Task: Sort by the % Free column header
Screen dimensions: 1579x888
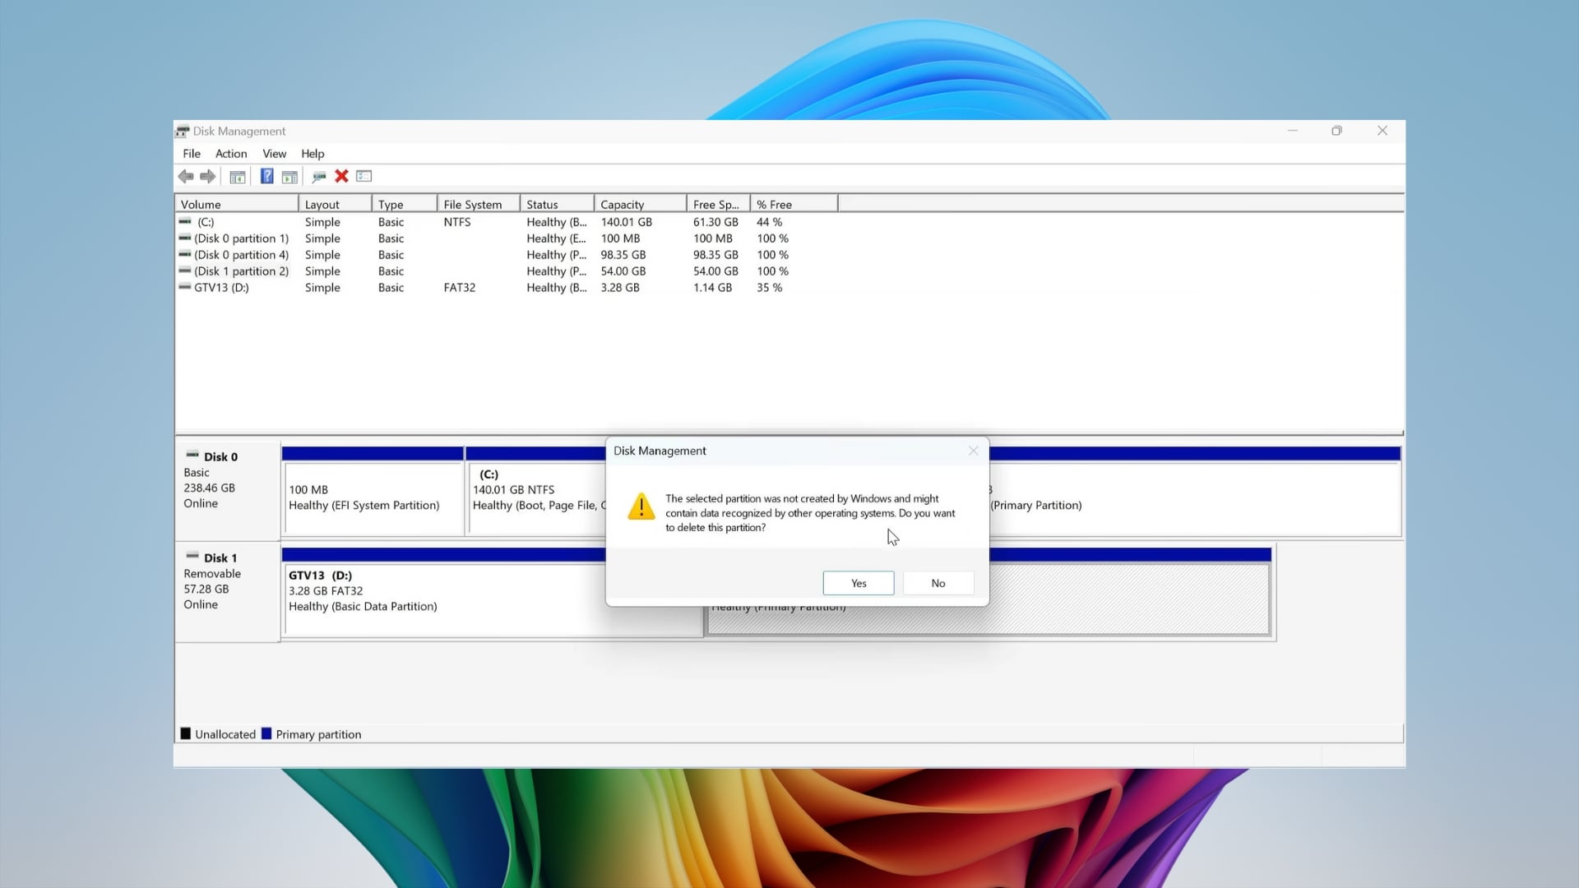Action: coord(794,204)
